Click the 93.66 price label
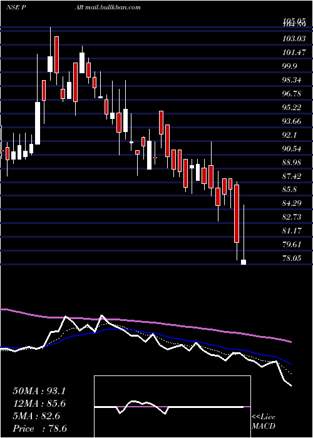The height and width of the screenshot is (438, 313). pyautogui.click(x=292, y=121)
